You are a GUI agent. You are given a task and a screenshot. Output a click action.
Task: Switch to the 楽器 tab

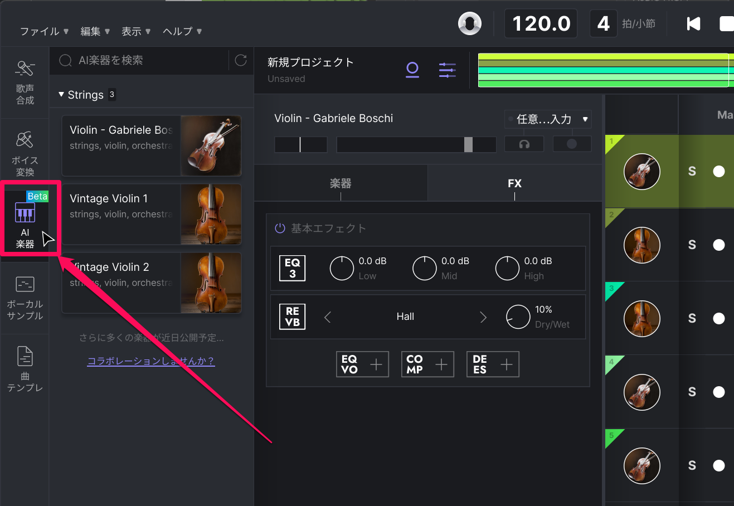point(341,183)
